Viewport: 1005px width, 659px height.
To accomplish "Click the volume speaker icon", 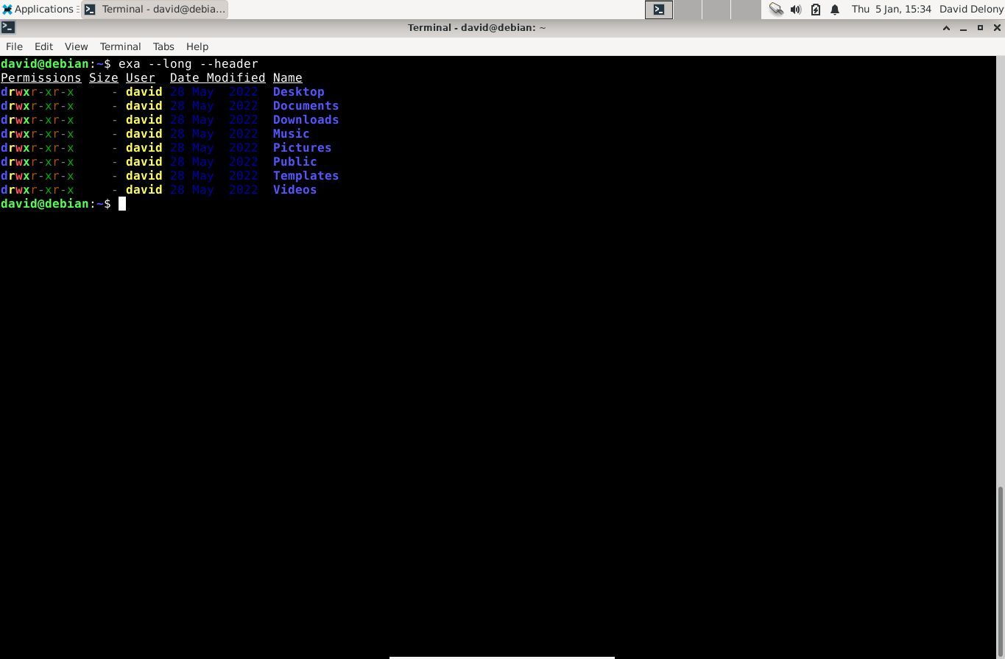I will [796, 10].
